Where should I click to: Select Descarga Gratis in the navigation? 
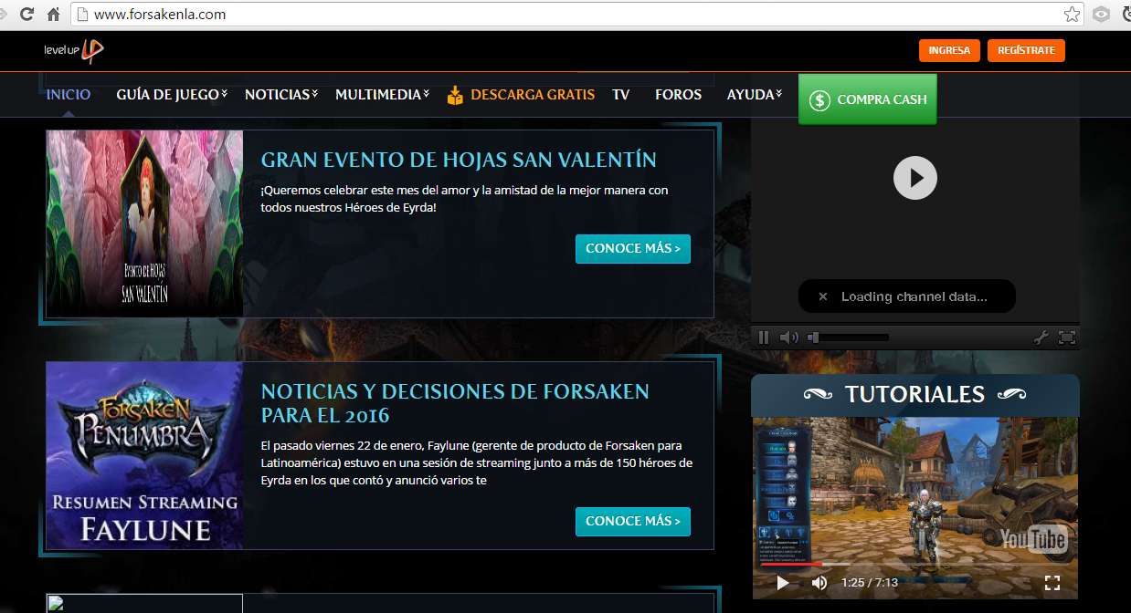click(533, 95)
